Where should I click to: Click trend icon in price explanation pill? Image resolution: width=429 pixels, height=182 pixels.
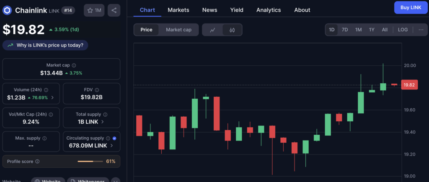click(x=10, y=45)
